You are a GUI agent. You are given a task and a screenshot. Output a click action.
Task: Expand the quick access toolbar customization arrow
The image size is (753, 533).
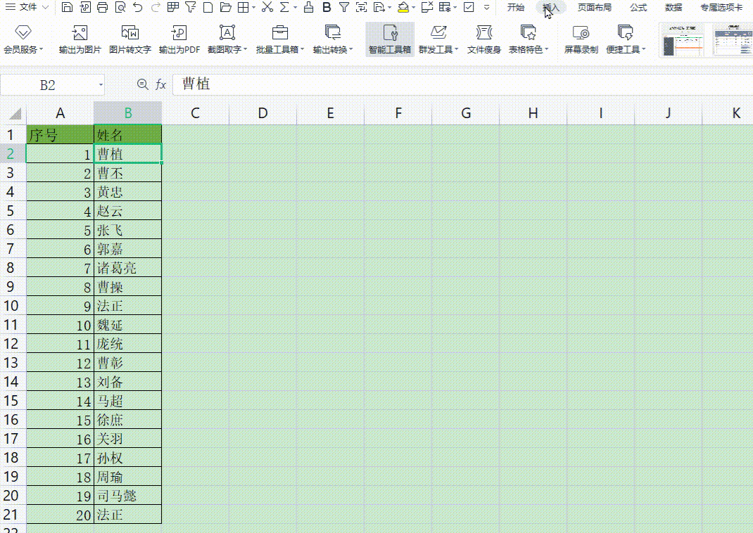point(487,8)
